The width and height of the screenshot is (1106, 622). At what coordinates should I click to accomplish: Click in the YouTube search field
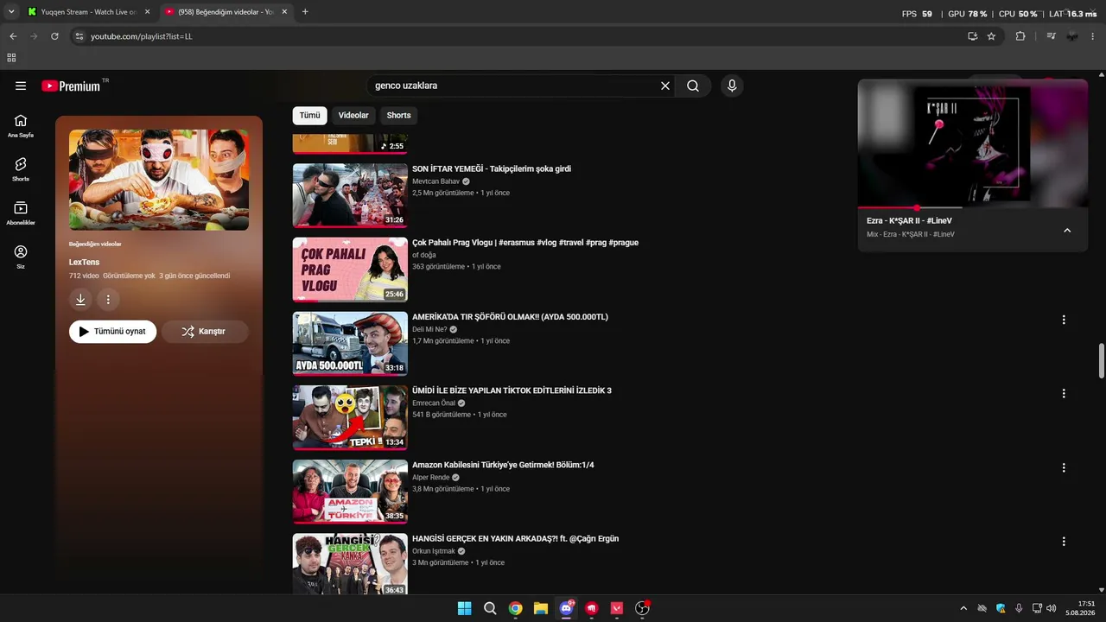[x=514, y=86]
